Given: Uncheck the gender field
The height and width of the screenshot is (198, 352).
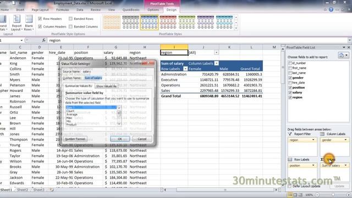Looking at the screenshot, I should pyautogui.click(x=290, y=78).
